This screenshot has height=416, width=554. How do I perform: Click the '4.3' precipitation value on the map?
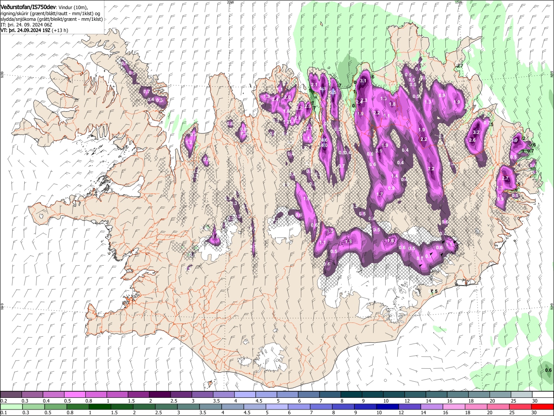pyautogui.click(x=322, y=88)
